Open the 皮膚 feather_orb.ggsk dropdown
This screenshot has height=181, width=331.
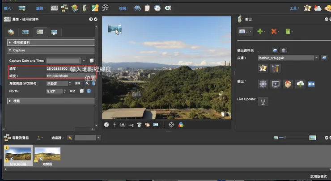pos(317,58)
